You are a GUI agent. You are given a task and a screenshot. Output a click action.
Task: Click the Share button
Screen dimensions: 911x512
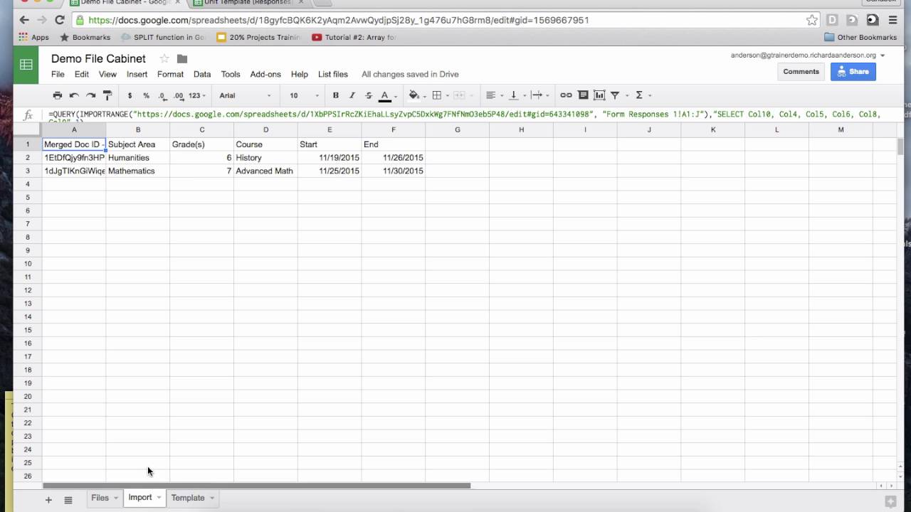pos(853,71)
